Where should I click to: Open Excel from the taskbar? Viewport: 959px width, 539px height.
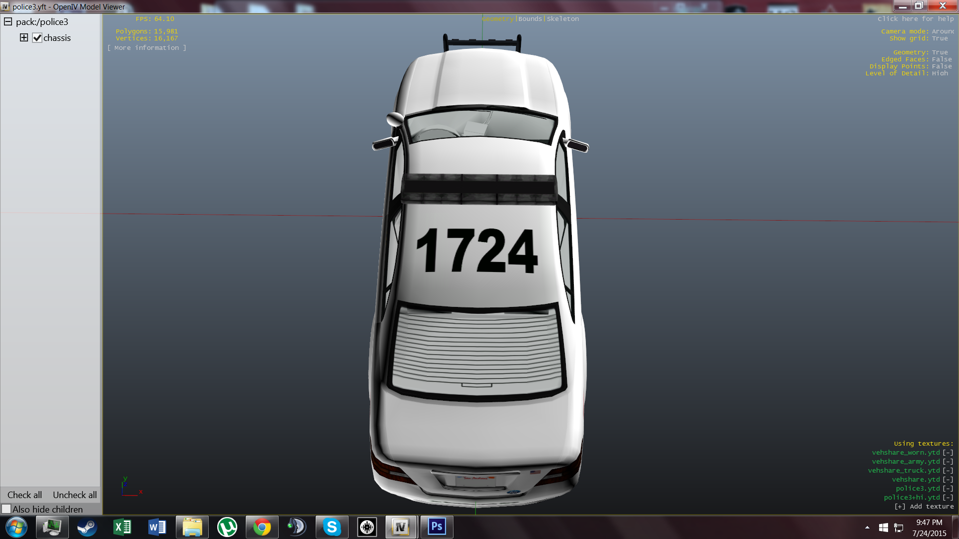122,527
